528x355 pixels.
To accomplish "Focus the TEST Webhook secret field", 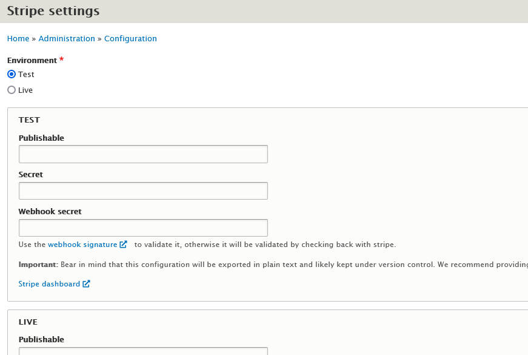I will tap(143, 228).
